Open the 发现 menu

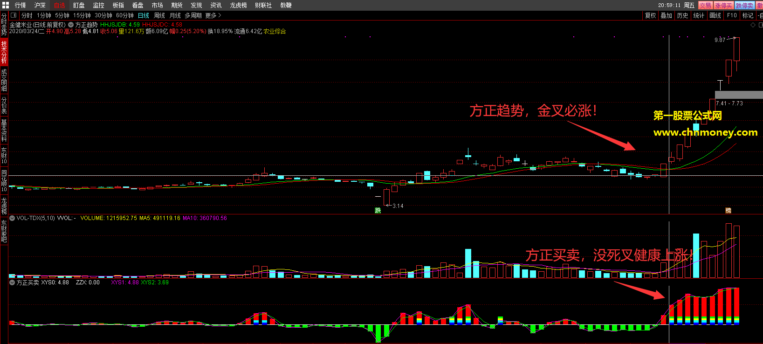point(197,5)
